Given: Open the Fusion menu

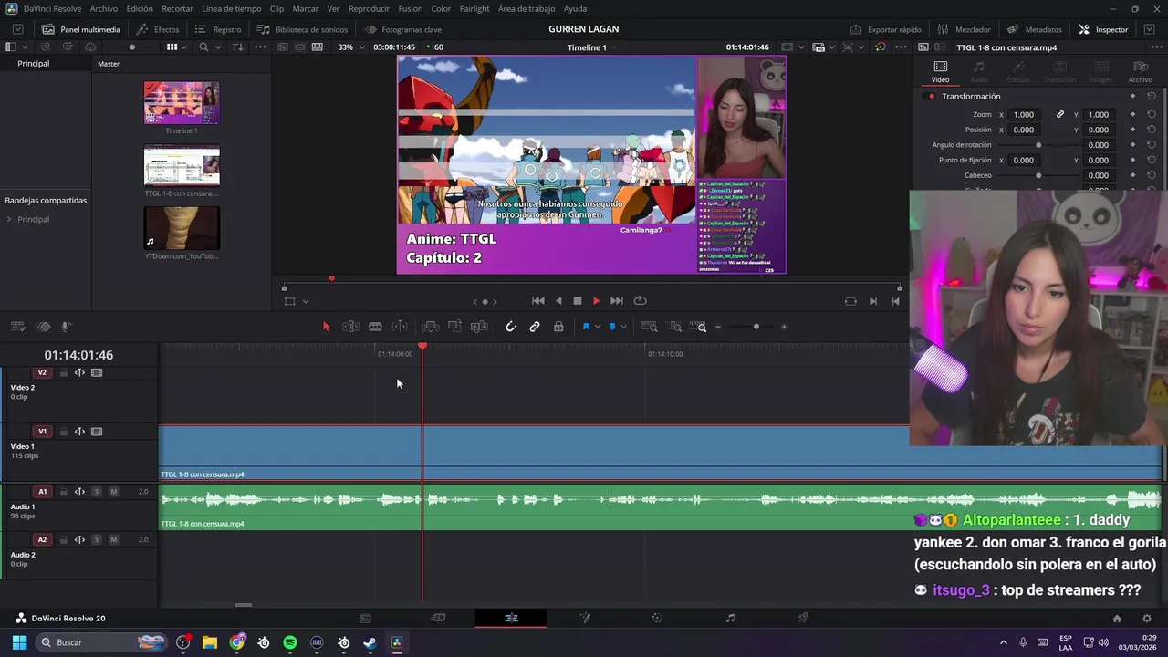Looking at the screenshot, I should 411,8.
